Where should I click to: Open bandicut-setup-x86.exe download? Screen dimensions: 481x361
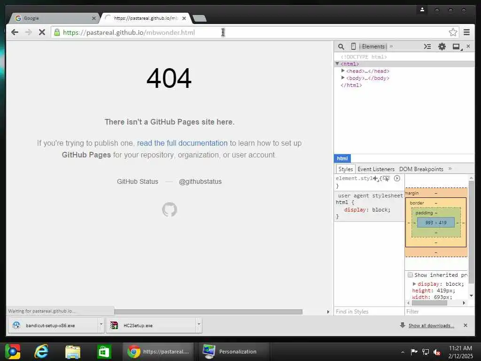tap(53, 325)
